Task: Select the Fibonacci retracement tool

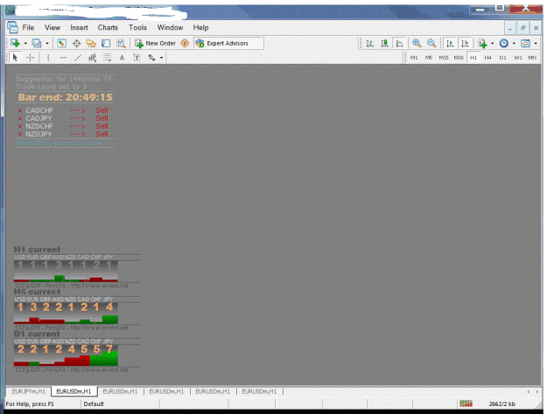Action: (x=107, y=58)
